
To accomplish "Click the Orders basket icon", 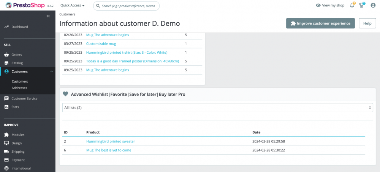I will tap(6, 55).
